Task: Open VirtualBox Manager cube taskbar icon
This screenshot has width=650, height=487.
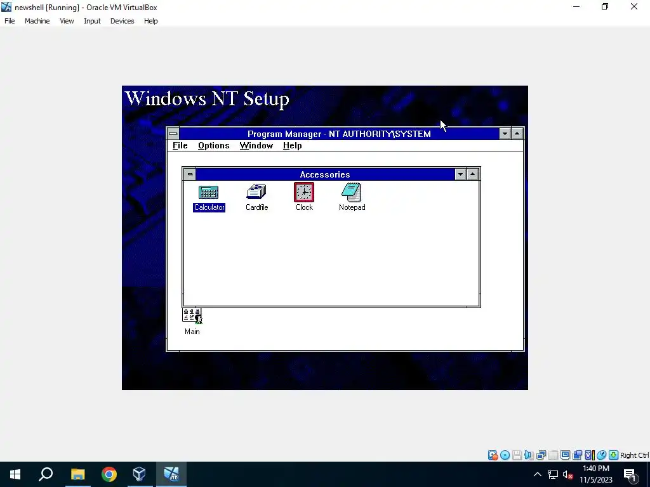Action: coord(140,474)
